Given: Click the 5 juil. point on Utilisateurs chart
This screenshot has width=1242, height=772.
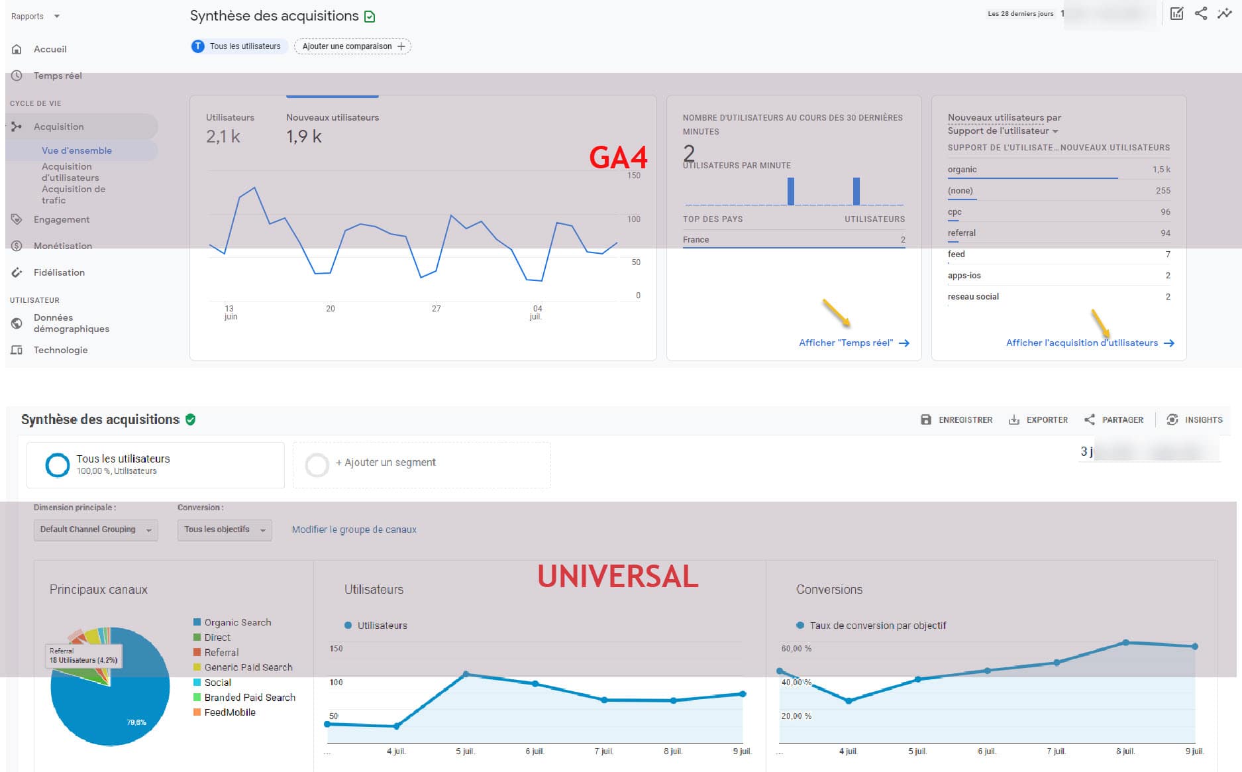Looking at the screenshot, I should pos(466,674).
